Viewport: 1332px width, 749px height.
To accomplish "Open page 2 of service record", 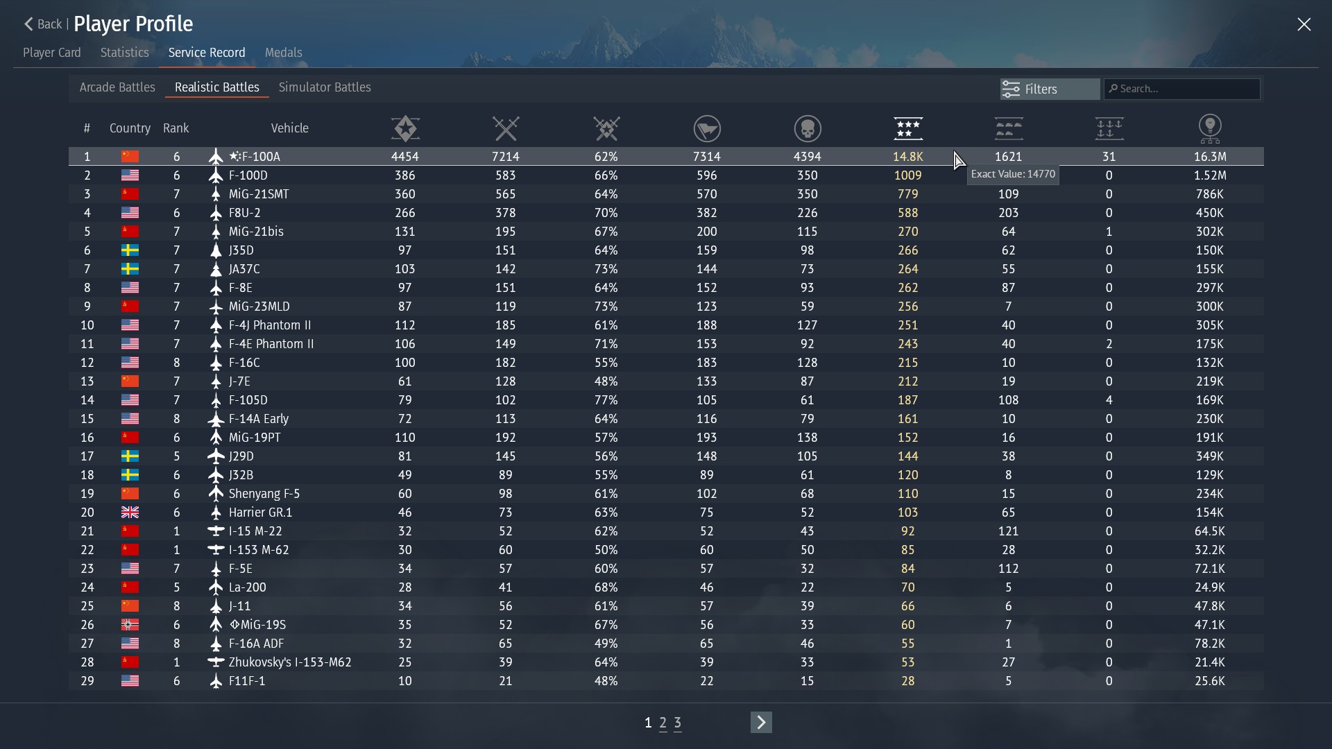I will [663, 723].
